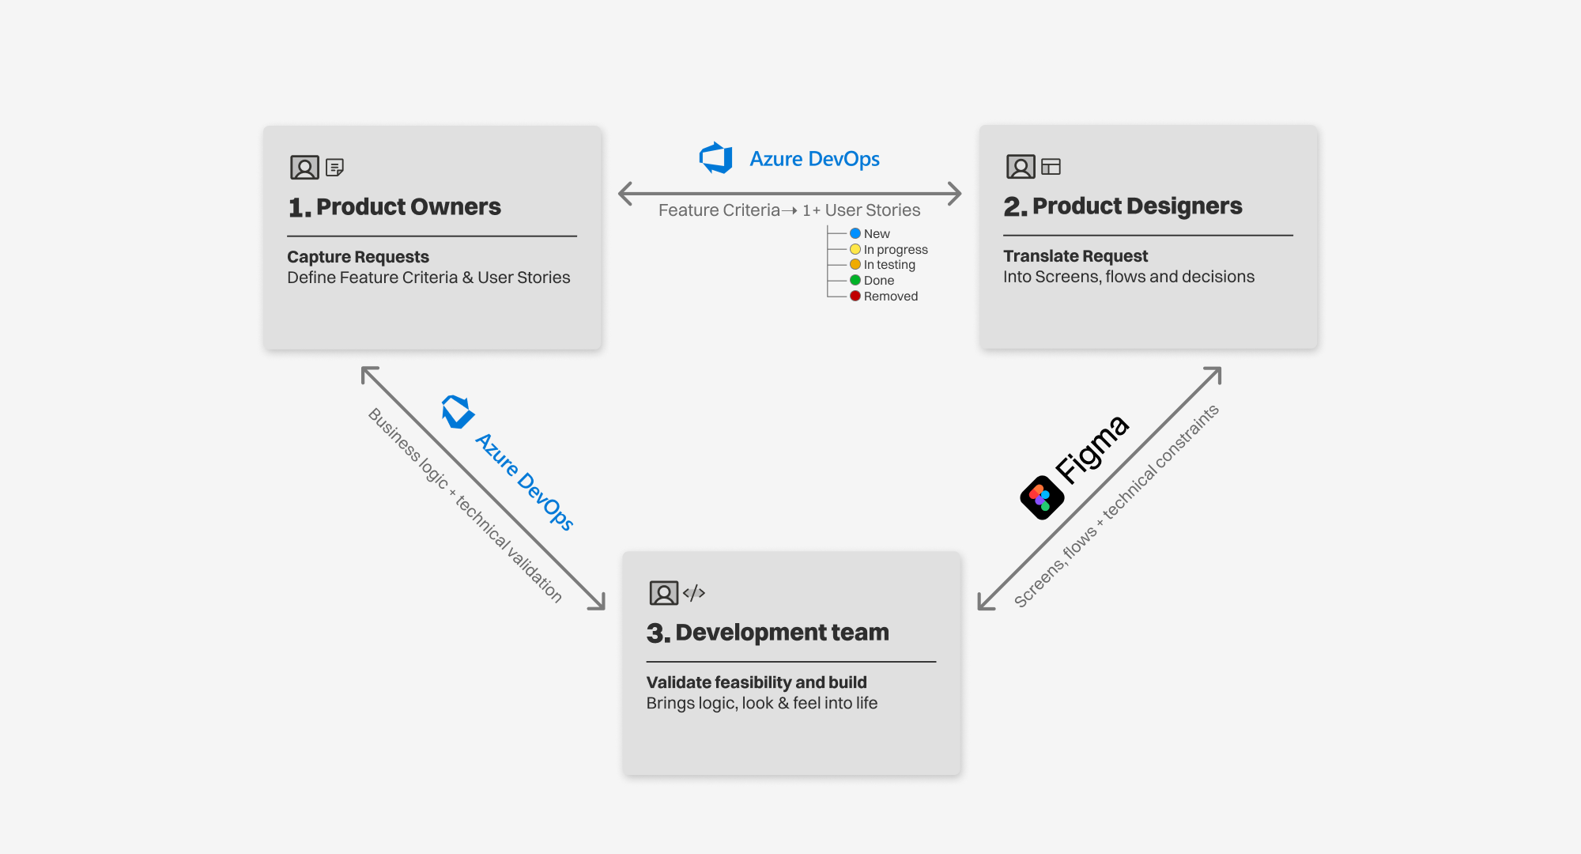Screen dimensions: 1581x854
Task: Click 'Business logic + technical validation' text
Action: [465, 506]
